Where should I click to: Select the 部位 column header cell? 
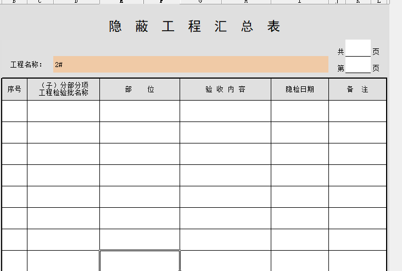click(x=139, y=89)
